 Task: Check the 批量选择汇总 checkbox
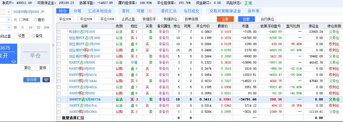tap(59, 118)
